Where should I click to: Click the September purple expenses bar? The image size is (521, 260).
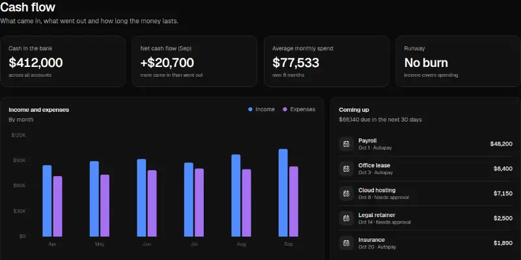point(294,201)
